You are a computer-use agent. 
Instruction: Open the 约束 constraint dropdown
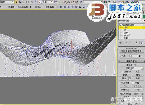pyautogui.click(x=142, y=68)
